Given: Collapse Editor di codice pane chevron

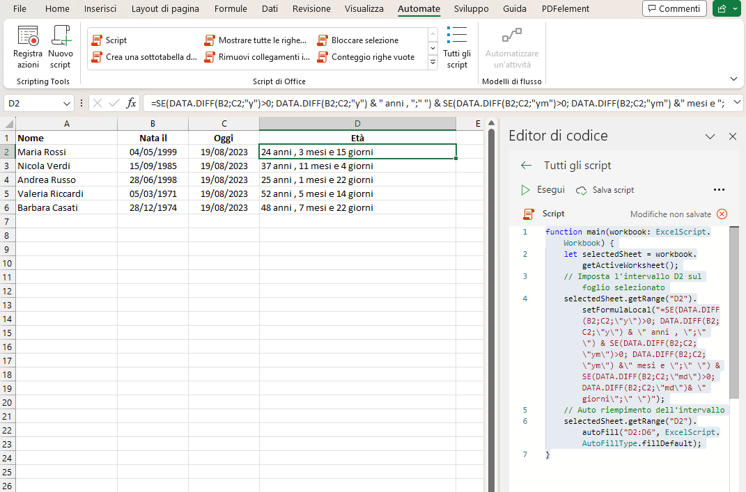Looking at the screenshot, I should coord(710,136).
